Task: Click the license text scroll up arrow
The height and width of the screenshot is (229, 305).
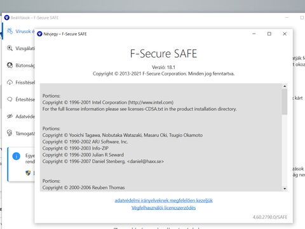Action: click(x=285, y=86)
